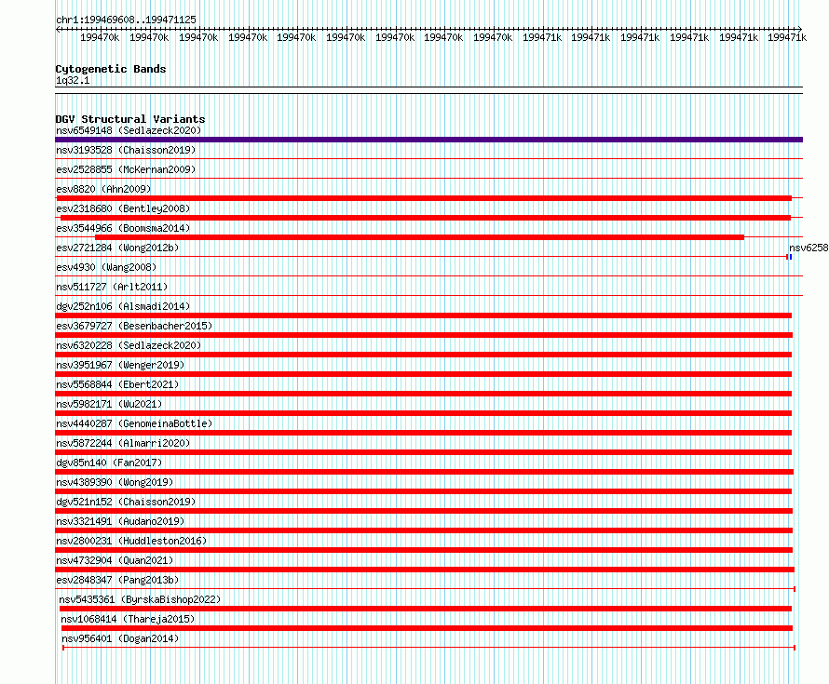Click the red bar under esv3544966 (Boomsma2014)

[419, 237]
